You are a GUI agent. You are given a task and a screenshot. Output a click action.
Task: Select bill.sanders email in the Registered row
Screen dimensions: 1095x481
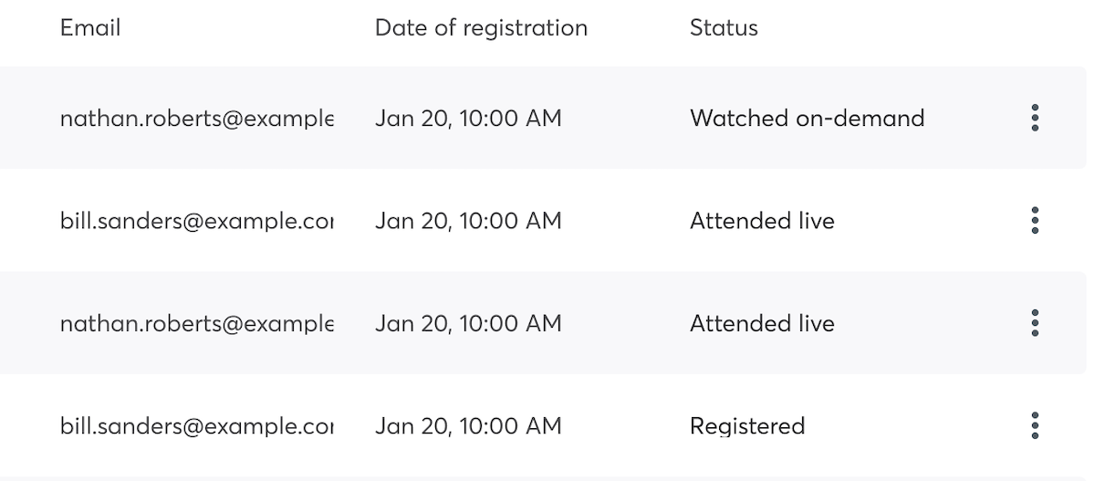197,425
